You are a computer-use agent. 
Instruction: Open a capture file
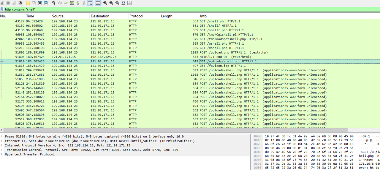pos(28,3)
